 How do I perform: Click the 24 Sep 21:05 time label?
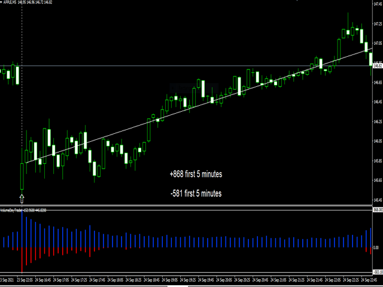(278, 280)
